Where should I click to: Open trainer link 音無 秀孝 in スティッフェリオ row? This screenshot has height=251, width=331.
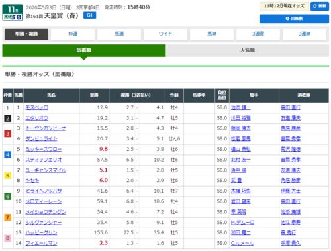291,160
